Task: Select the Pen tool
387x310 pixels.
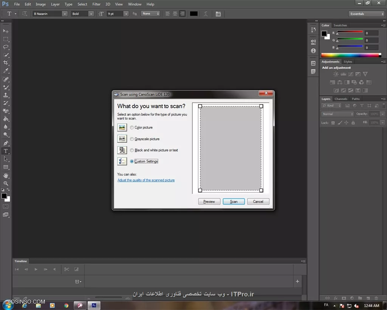Action: (x=6, y=143)
